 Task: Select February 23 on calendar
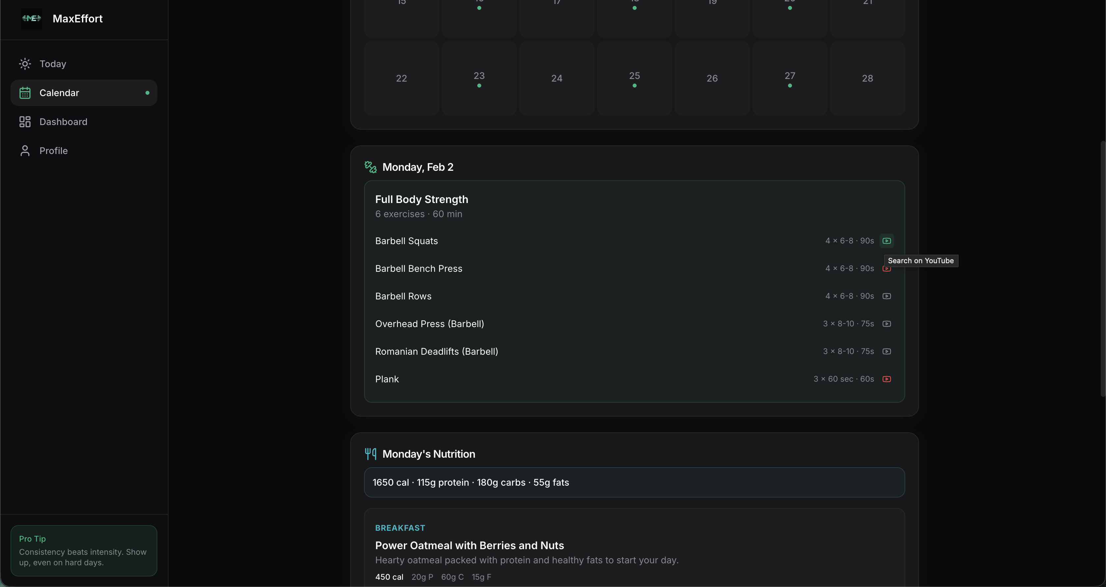coord(479,78)
